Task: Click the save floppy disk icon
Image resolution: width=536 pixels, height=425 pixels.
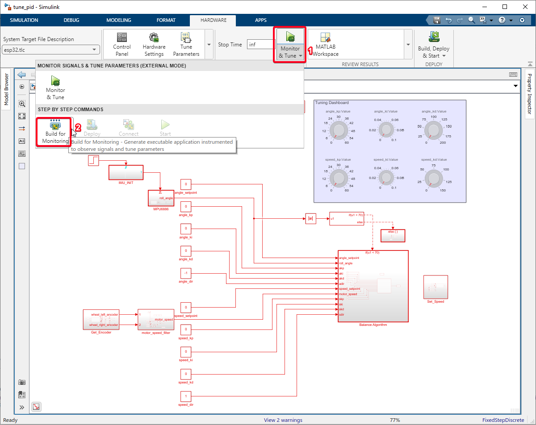Action: [x=437, y=20]
